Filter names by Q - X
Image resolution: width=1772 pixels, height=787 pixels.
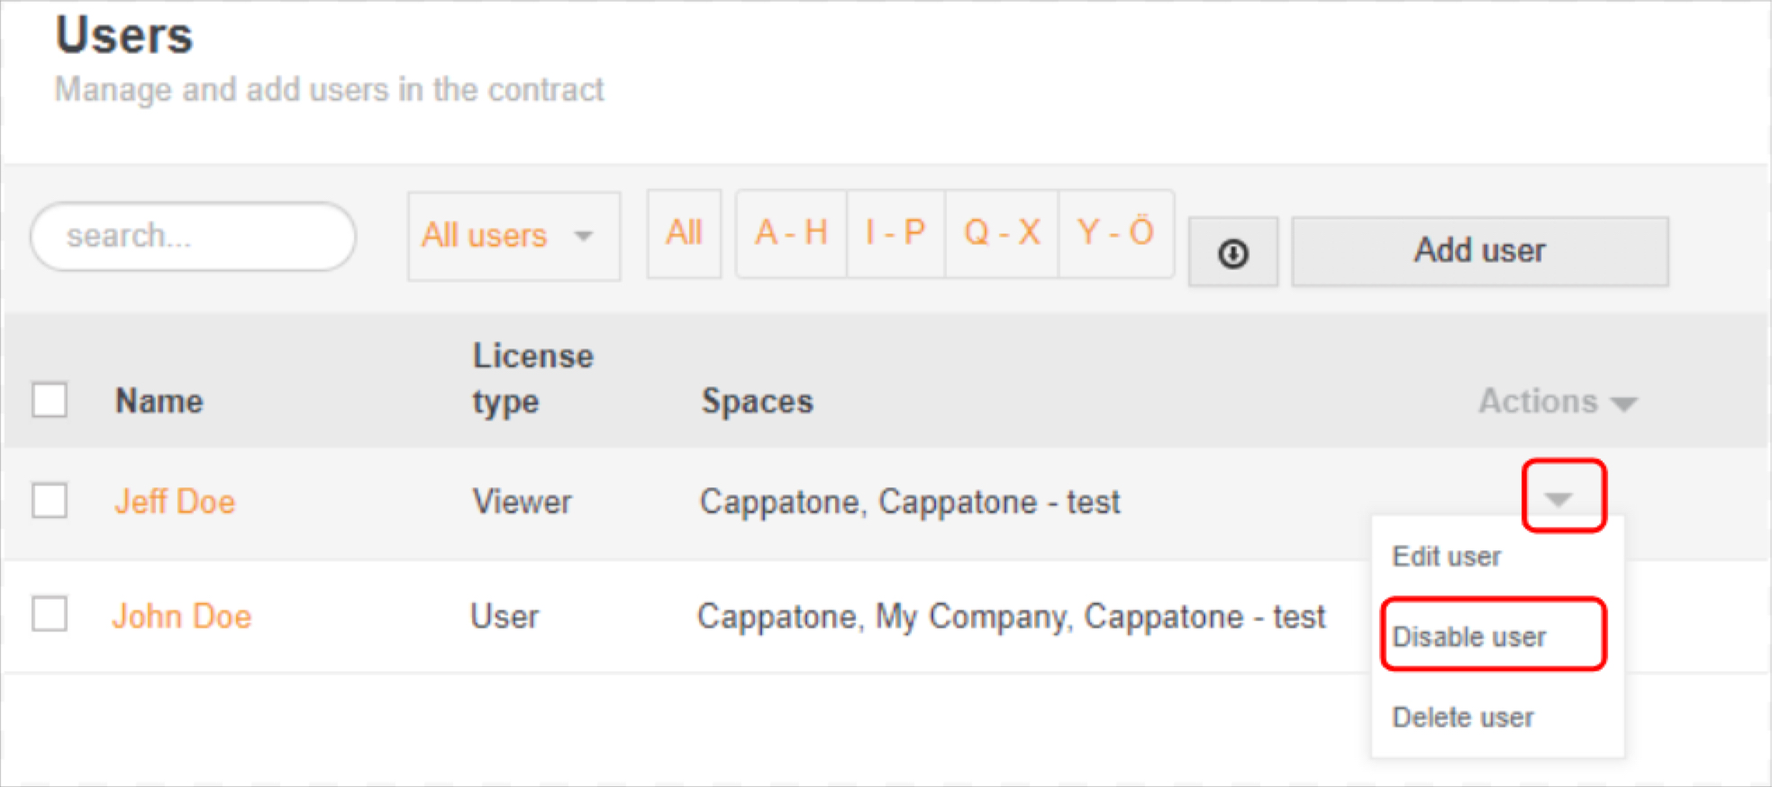pos(1002,233)
